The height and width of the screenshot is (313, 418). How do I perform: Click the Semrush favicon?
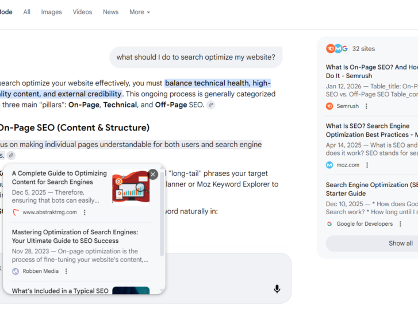329,106
